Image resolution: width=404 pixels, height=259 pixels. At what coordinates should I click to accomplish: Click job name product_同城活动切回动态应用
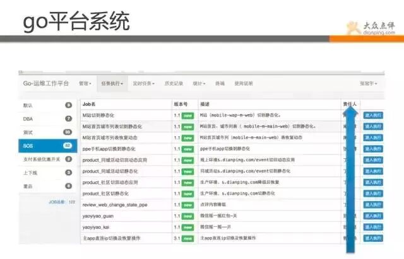[115, 160]
